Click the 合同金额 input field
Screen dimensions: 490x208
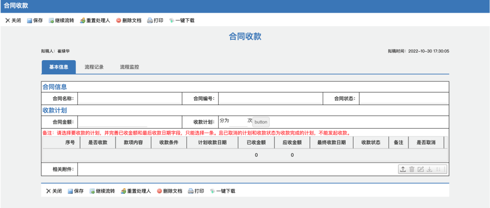pyautogui.click(x=112, y=122)
